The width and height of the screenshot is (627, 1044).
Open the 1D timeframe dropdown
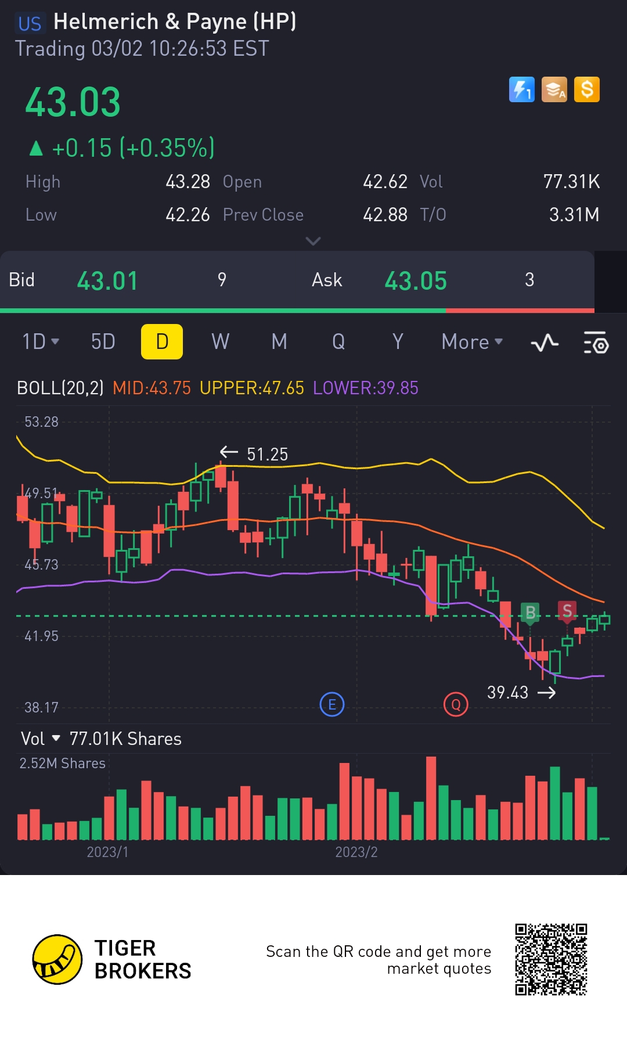(41, 341)
